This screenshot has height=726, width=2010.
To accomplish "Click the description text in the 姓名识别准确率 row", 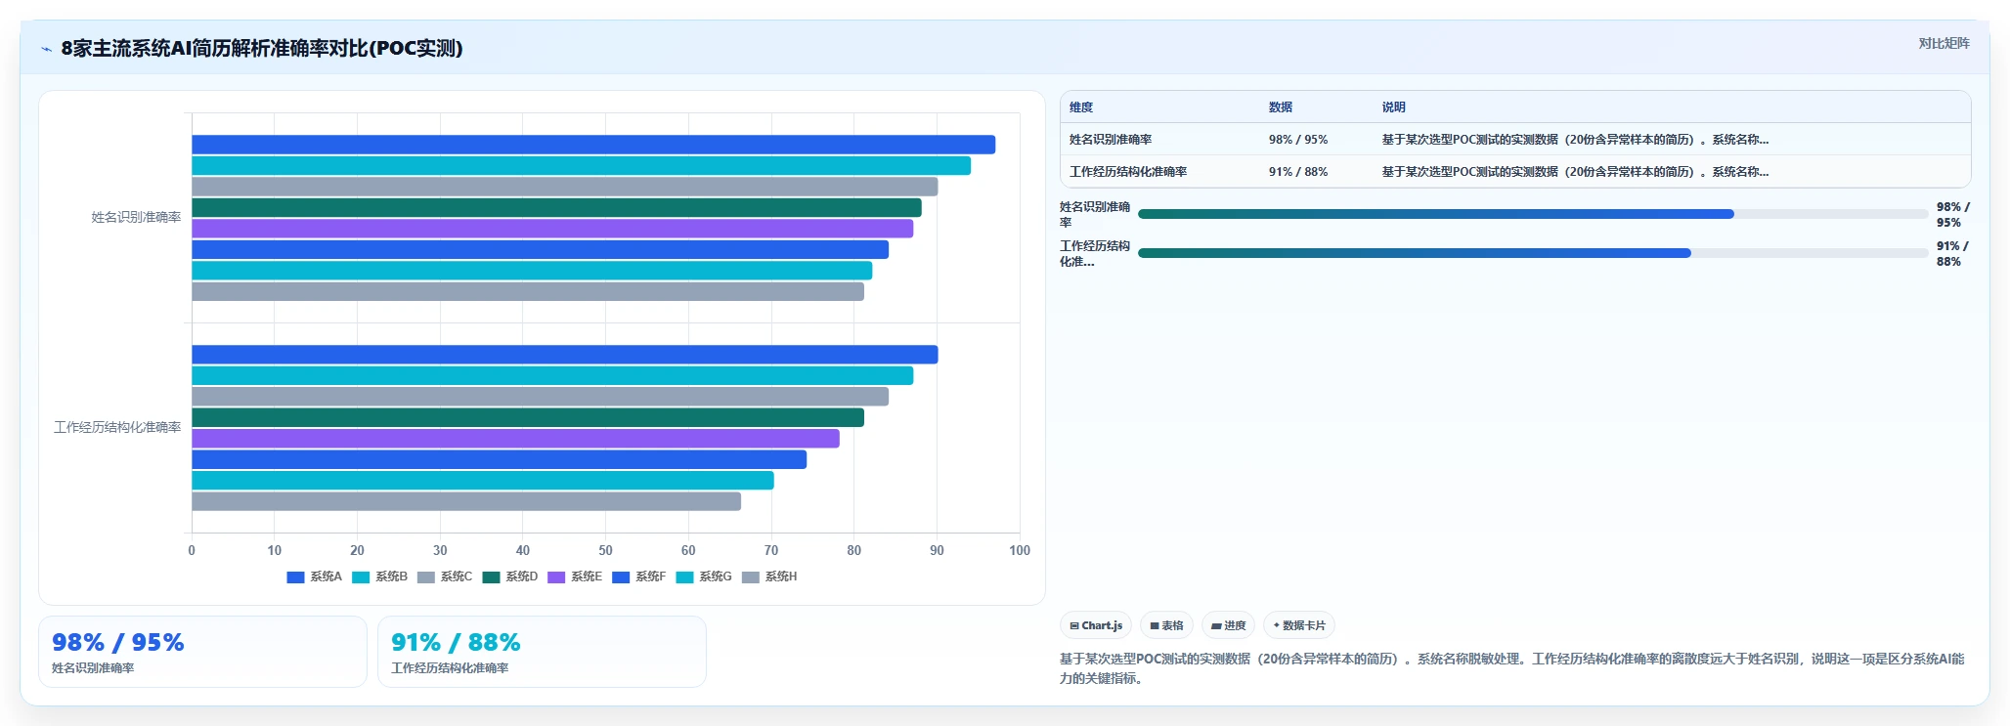I will (1575, 140).
